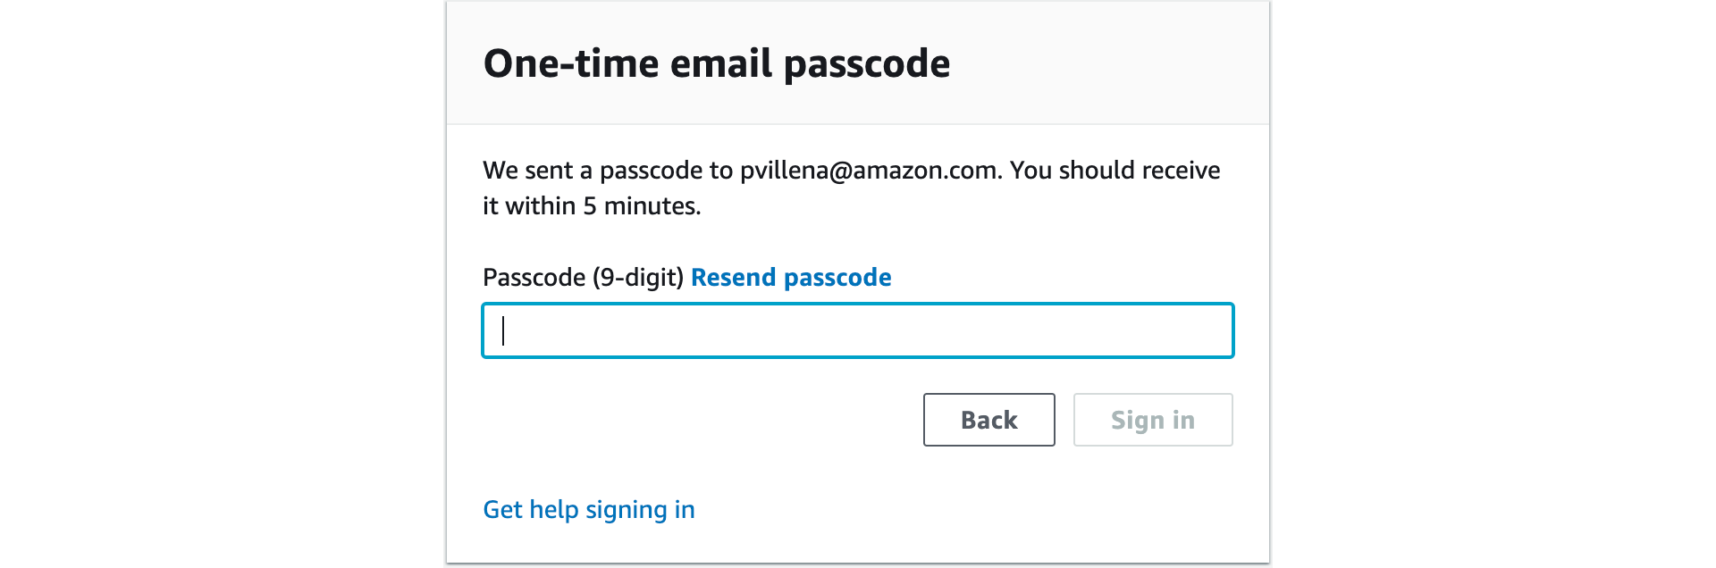
Task: Focus the 9-digit passcode input field
Action: (858, 330)
